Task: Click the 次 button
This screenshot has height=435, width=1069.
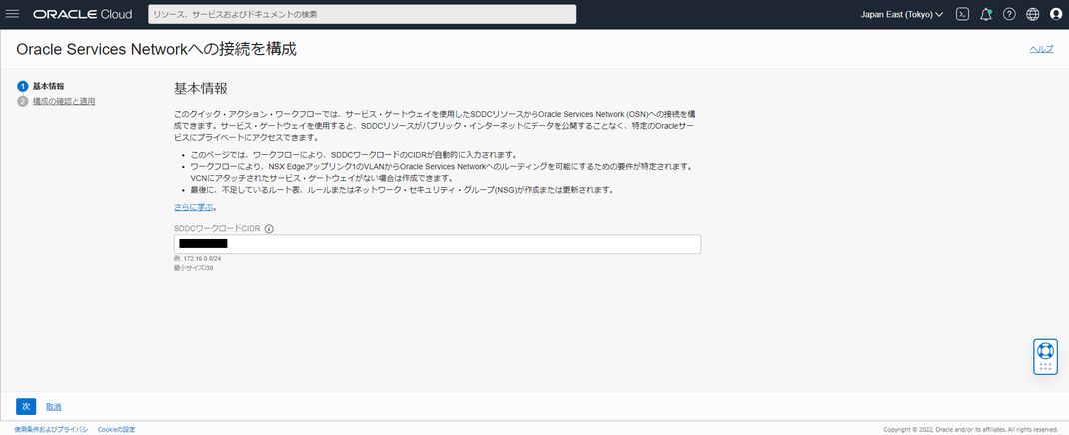Action: pyautogui.click(x=26, y=406)
